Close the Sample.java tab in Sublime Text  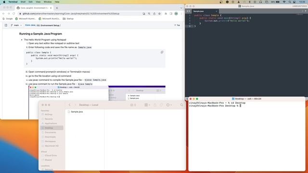coord(217,11)
